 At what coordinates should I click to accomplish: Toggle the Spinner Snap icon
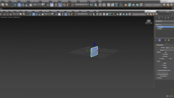[72, 14]
